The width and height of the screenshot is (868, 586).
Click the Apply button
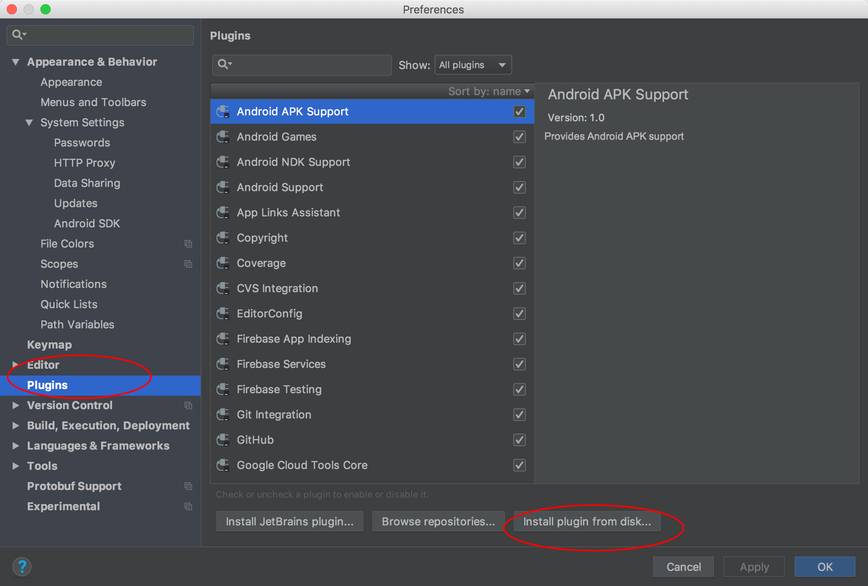pyautogui.click(x=754, y=567)
